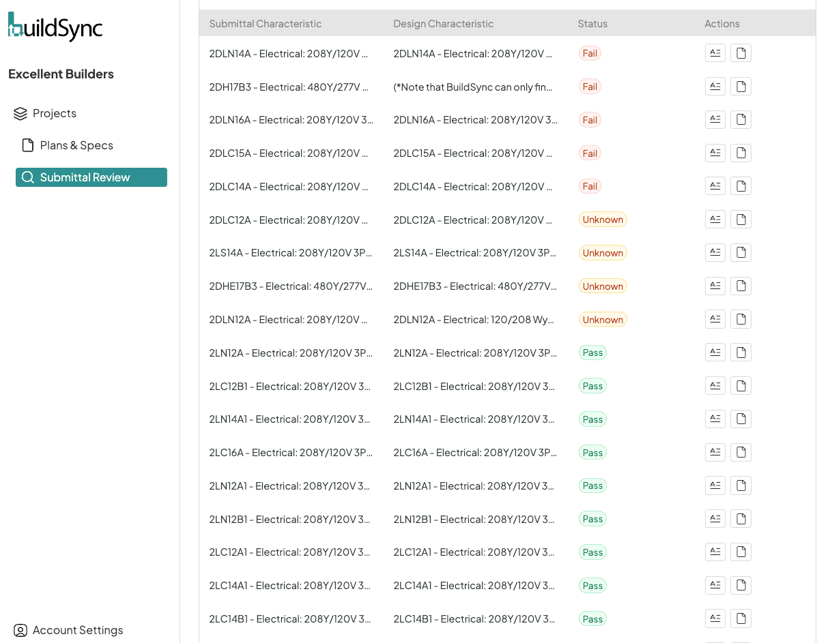Open text details icon for 2LC14B1 row
Viewport: 817px width, 643px height.
click(715, 619)
